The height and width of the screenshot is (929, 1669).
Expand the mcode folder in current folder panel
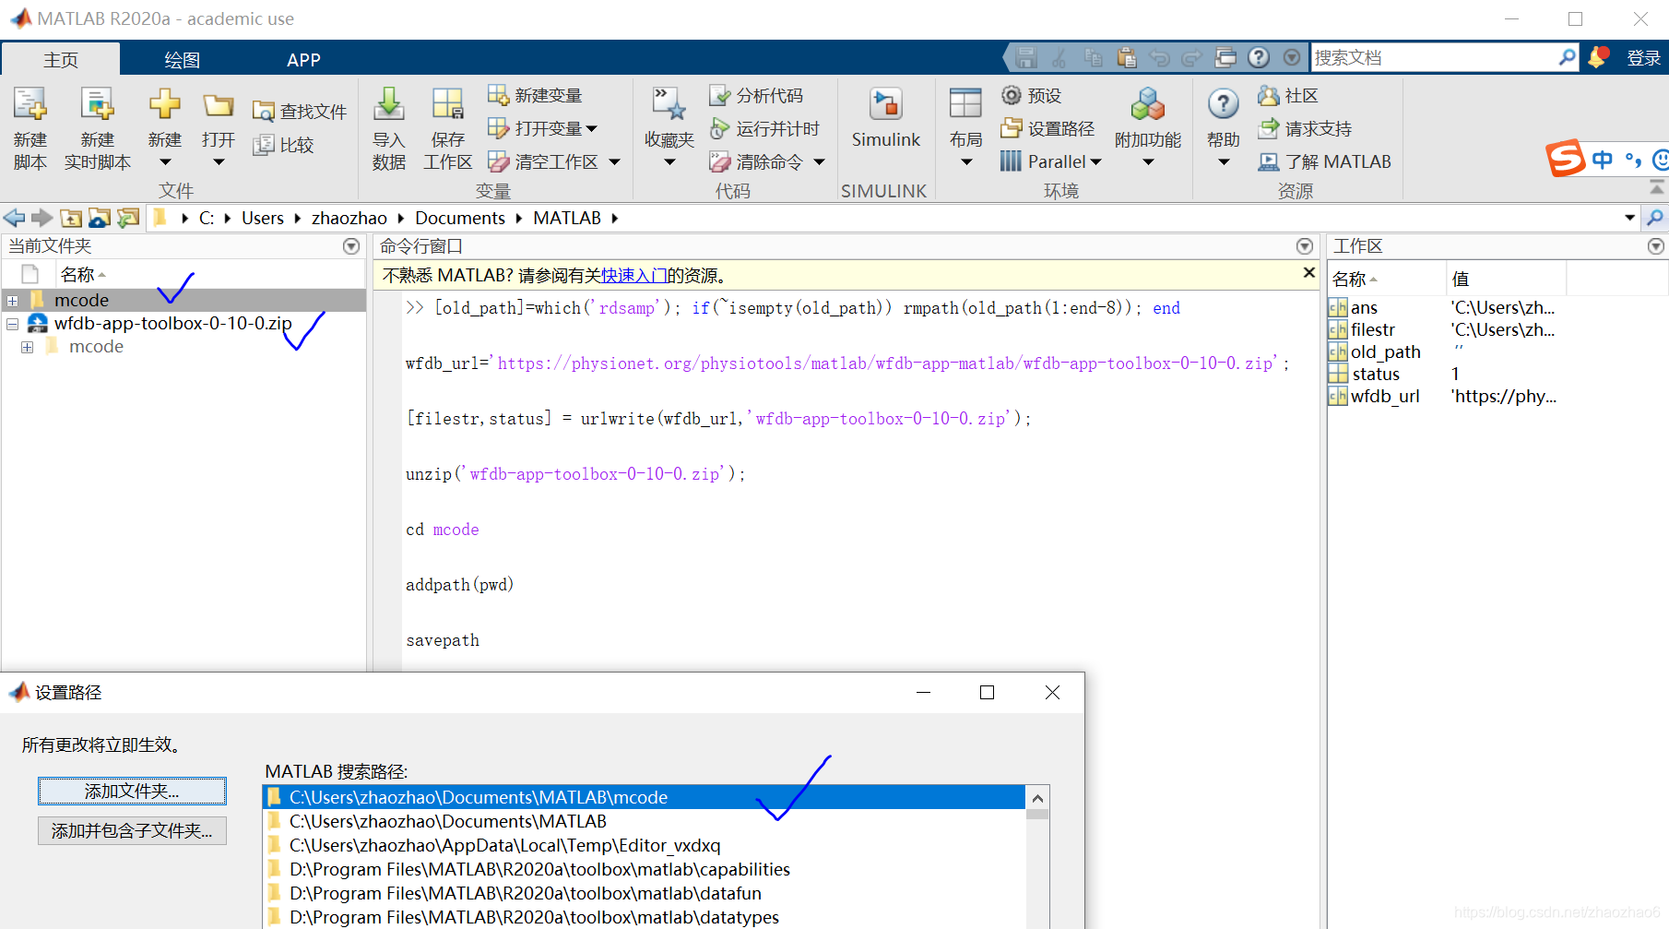pyautogui.click(x=13, y=300)
